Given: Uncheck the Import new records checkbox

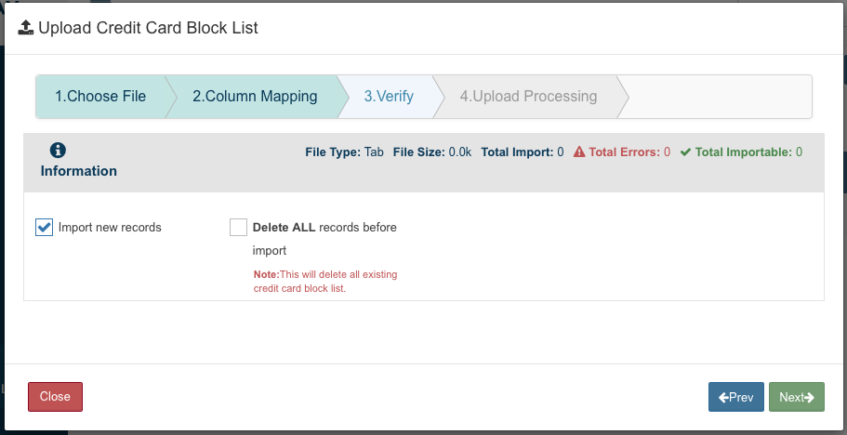Looking at the screenshot, I should click(x=45, y=228).
